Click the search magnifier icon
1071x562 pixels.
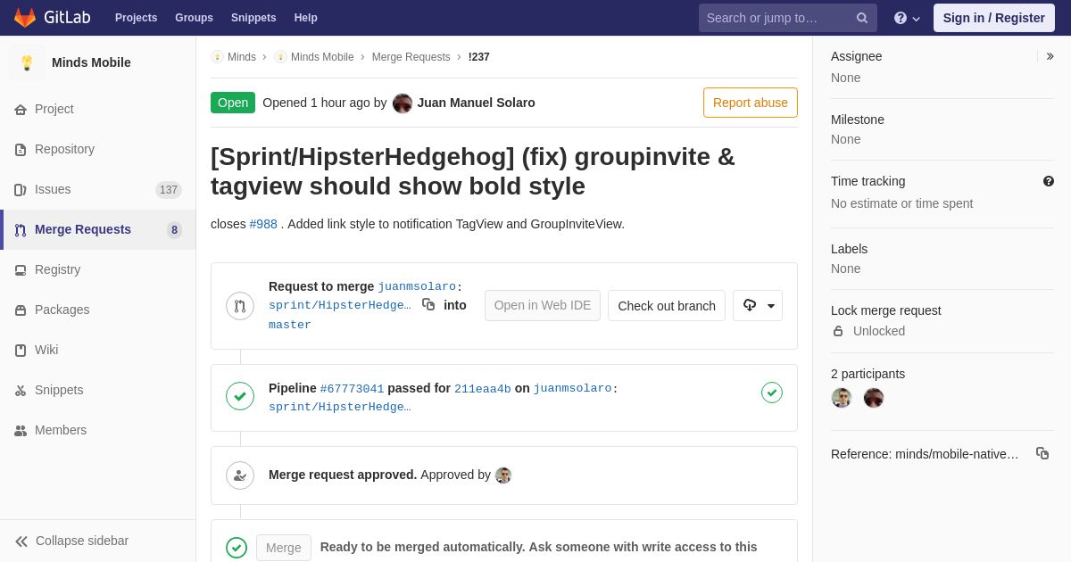pyautogui.click(x=862, y=18)
